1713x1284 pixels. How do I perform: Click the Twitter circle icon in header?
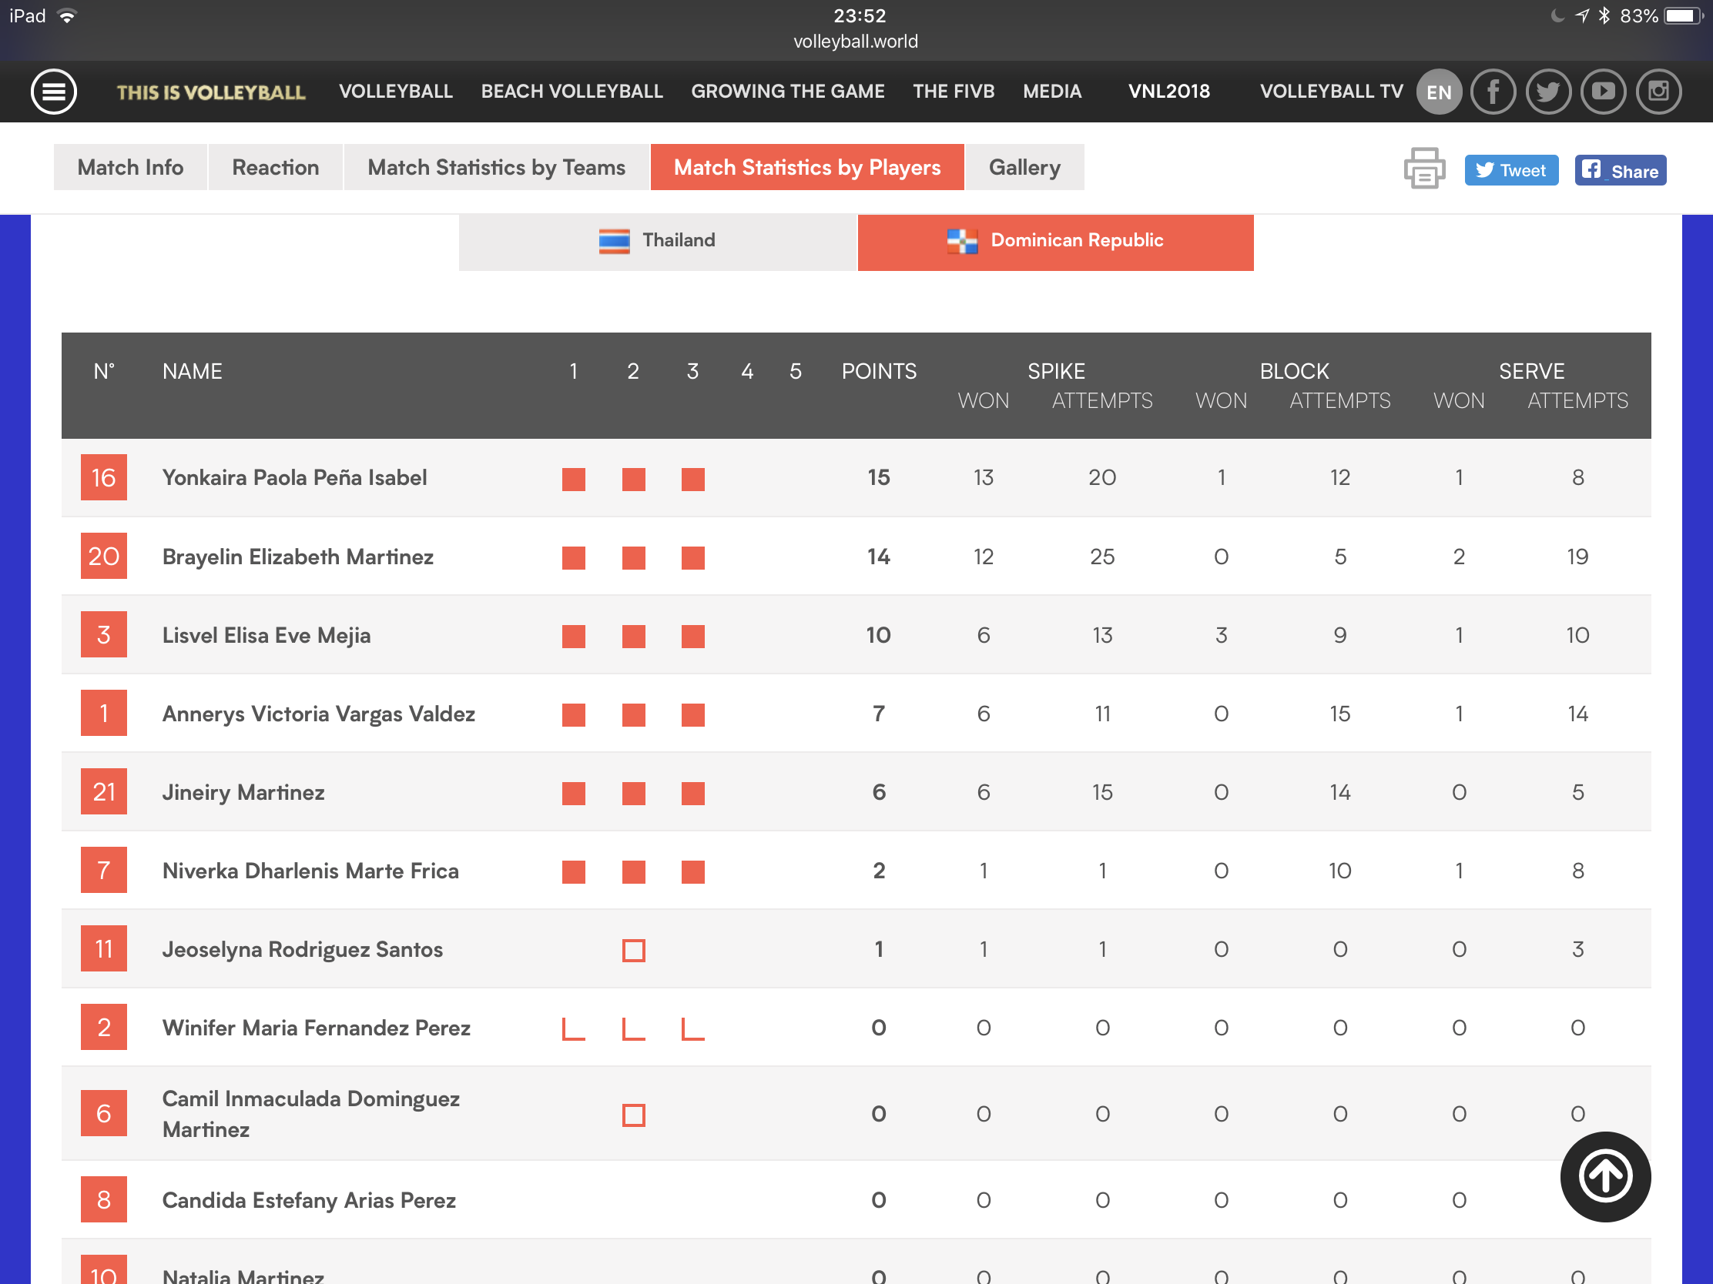tap(1547, 92)
